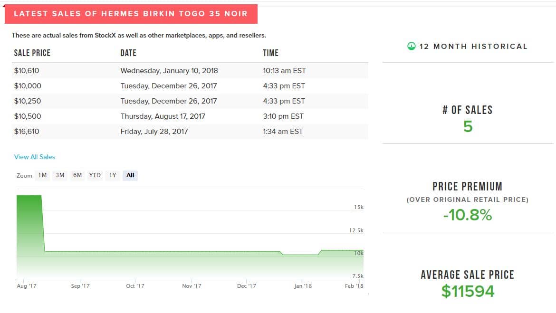Select the $16,610 sale price cell
This screenshot has height=313, width=556.
point(27,132)
